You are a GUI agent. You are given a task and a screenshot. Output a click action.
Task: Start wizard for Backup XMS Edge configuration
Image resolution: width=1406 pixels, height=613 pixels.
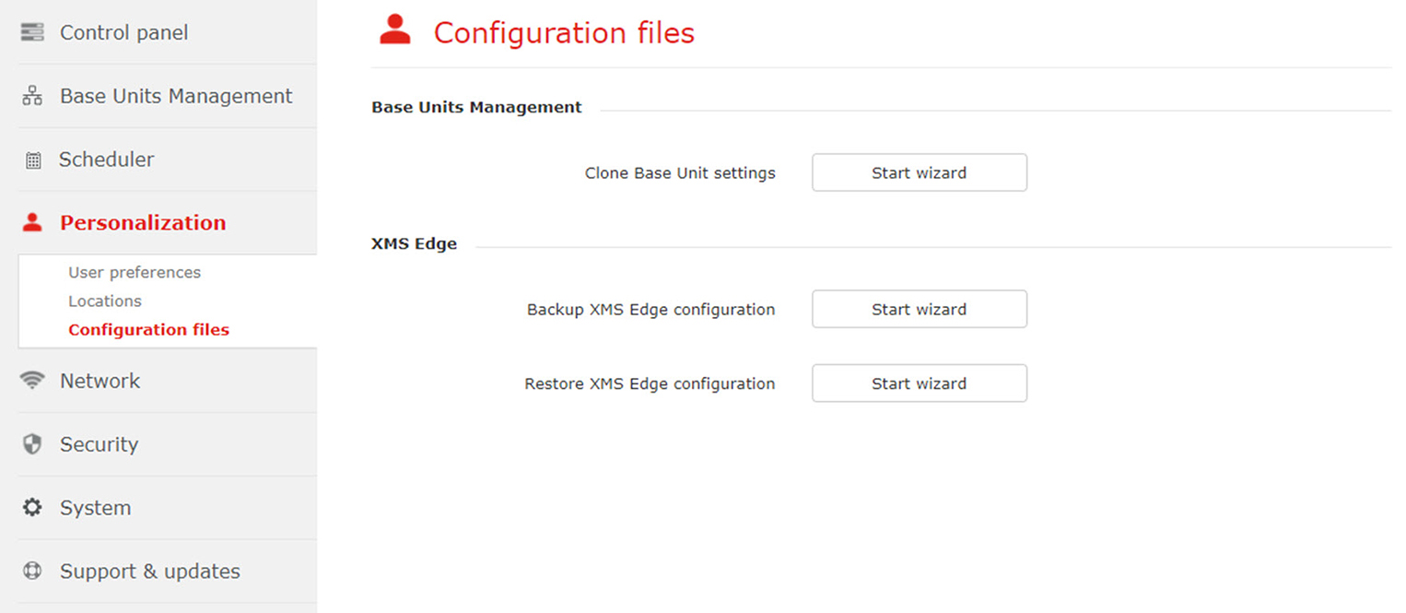coord(919,309)
